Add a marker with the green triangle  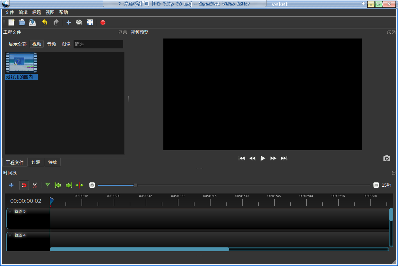pos(48,185)
